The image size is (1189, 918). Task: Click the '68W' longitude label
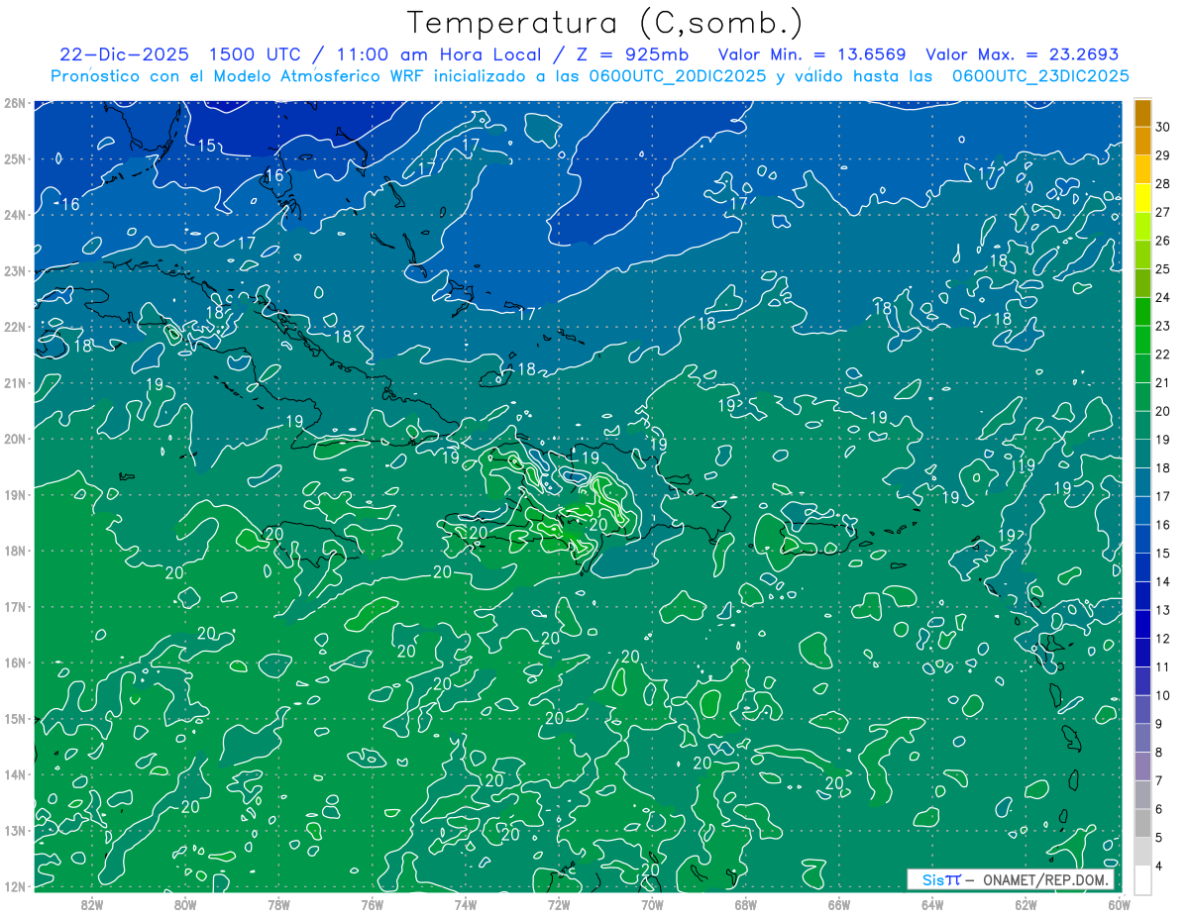745,904
